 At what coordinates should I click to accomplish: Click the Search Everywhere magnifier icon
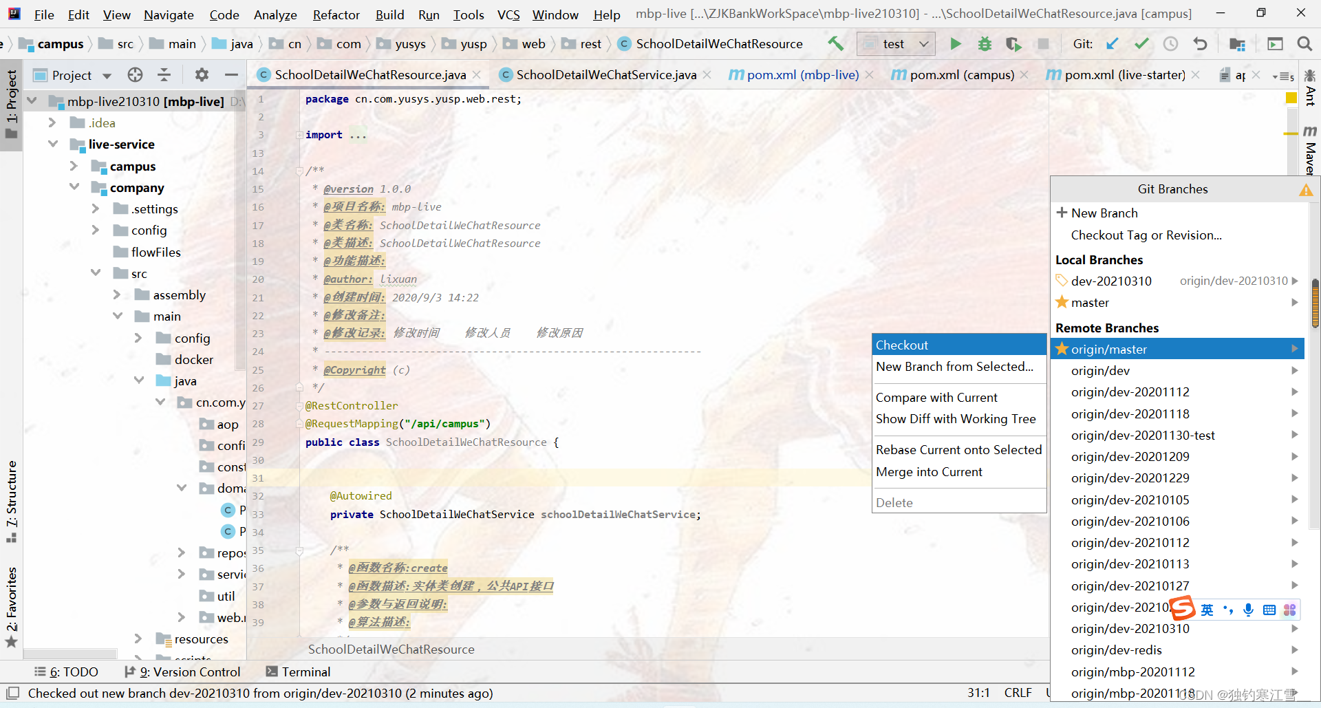point(1304,44)
